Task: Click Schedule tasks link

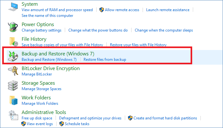Action: (77, 124)
